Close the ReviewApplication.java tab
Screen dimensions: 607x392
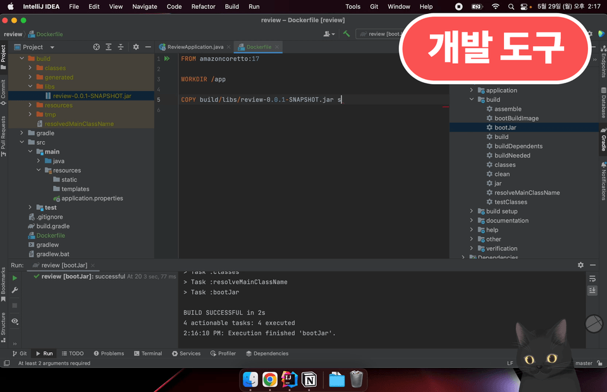point(229,47)
